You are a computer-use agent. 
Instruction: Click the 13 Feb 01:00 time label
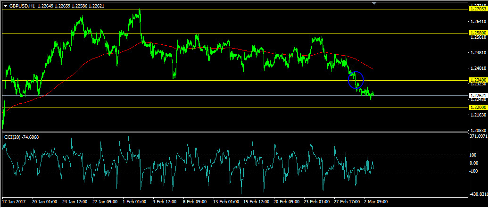pyautogui.click(x=226, y=202)
